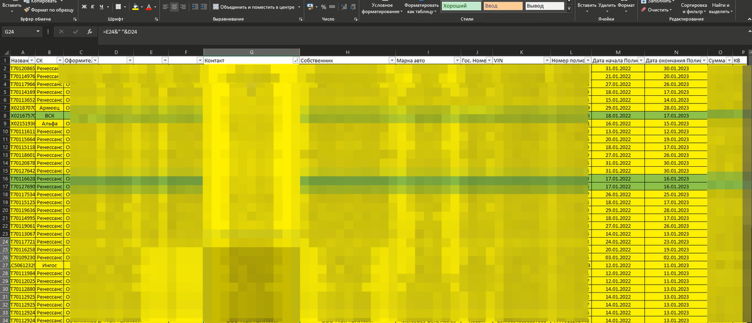Open Форматировать как таблицу menu

coord(420,8)
